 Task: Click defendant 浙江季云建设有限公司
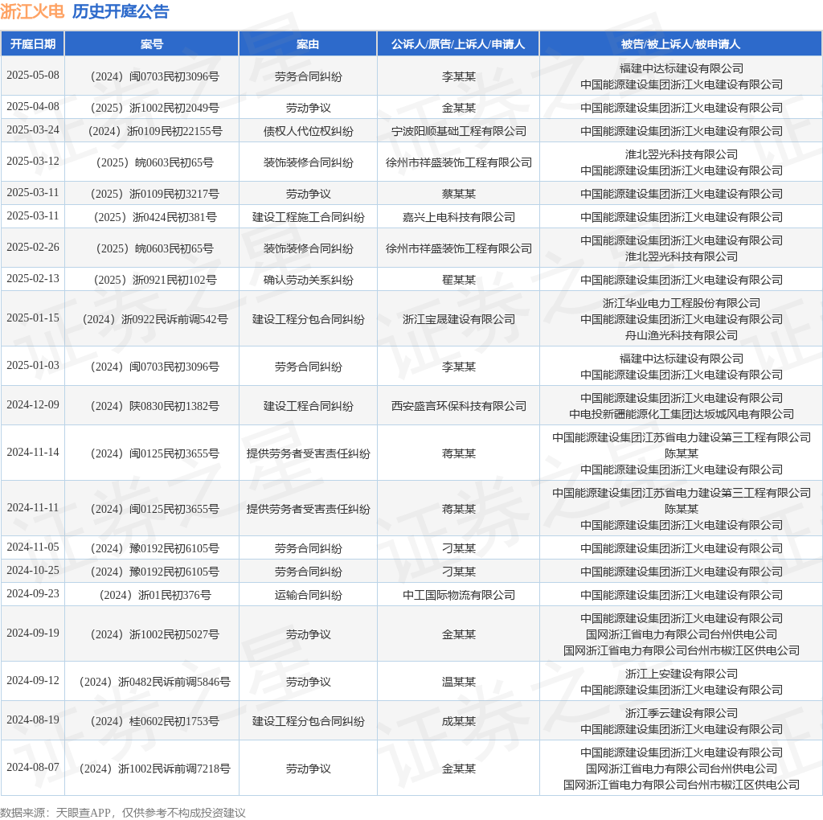click(682, 713)
